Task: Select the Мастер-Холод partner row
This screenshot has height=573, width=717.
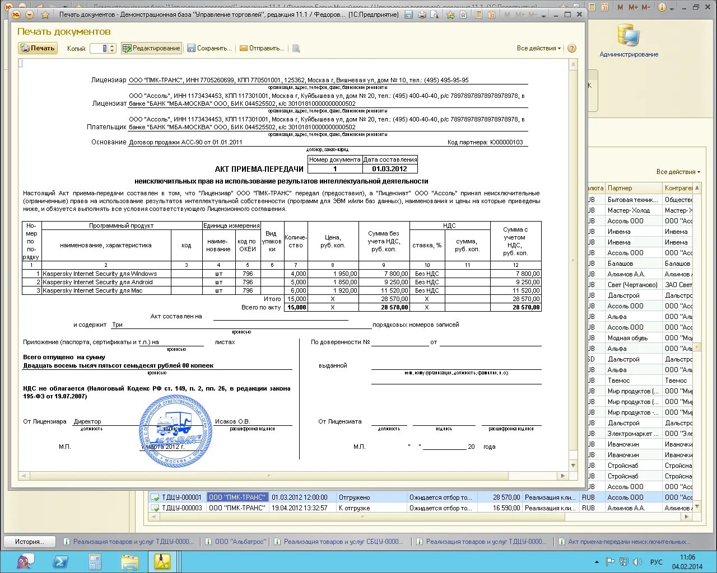Action: (x=633, y=210)
